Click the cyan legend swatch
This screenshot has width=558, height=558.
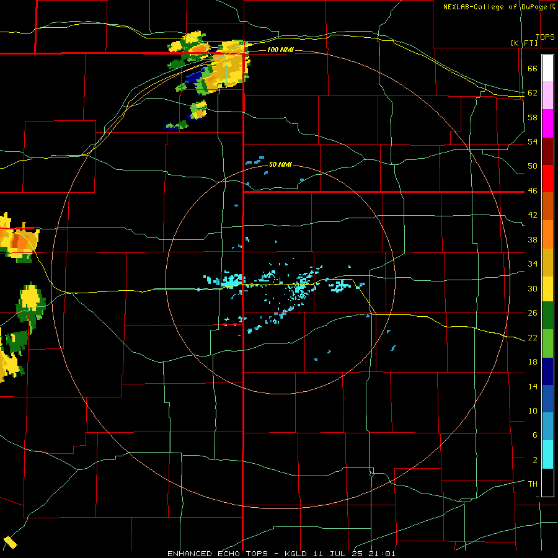547,454
